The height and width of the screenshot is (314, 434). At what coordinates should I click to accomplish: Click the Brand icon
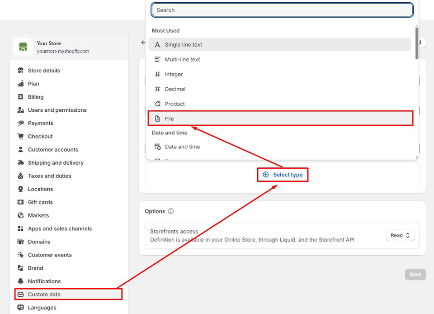pos(20,268)
